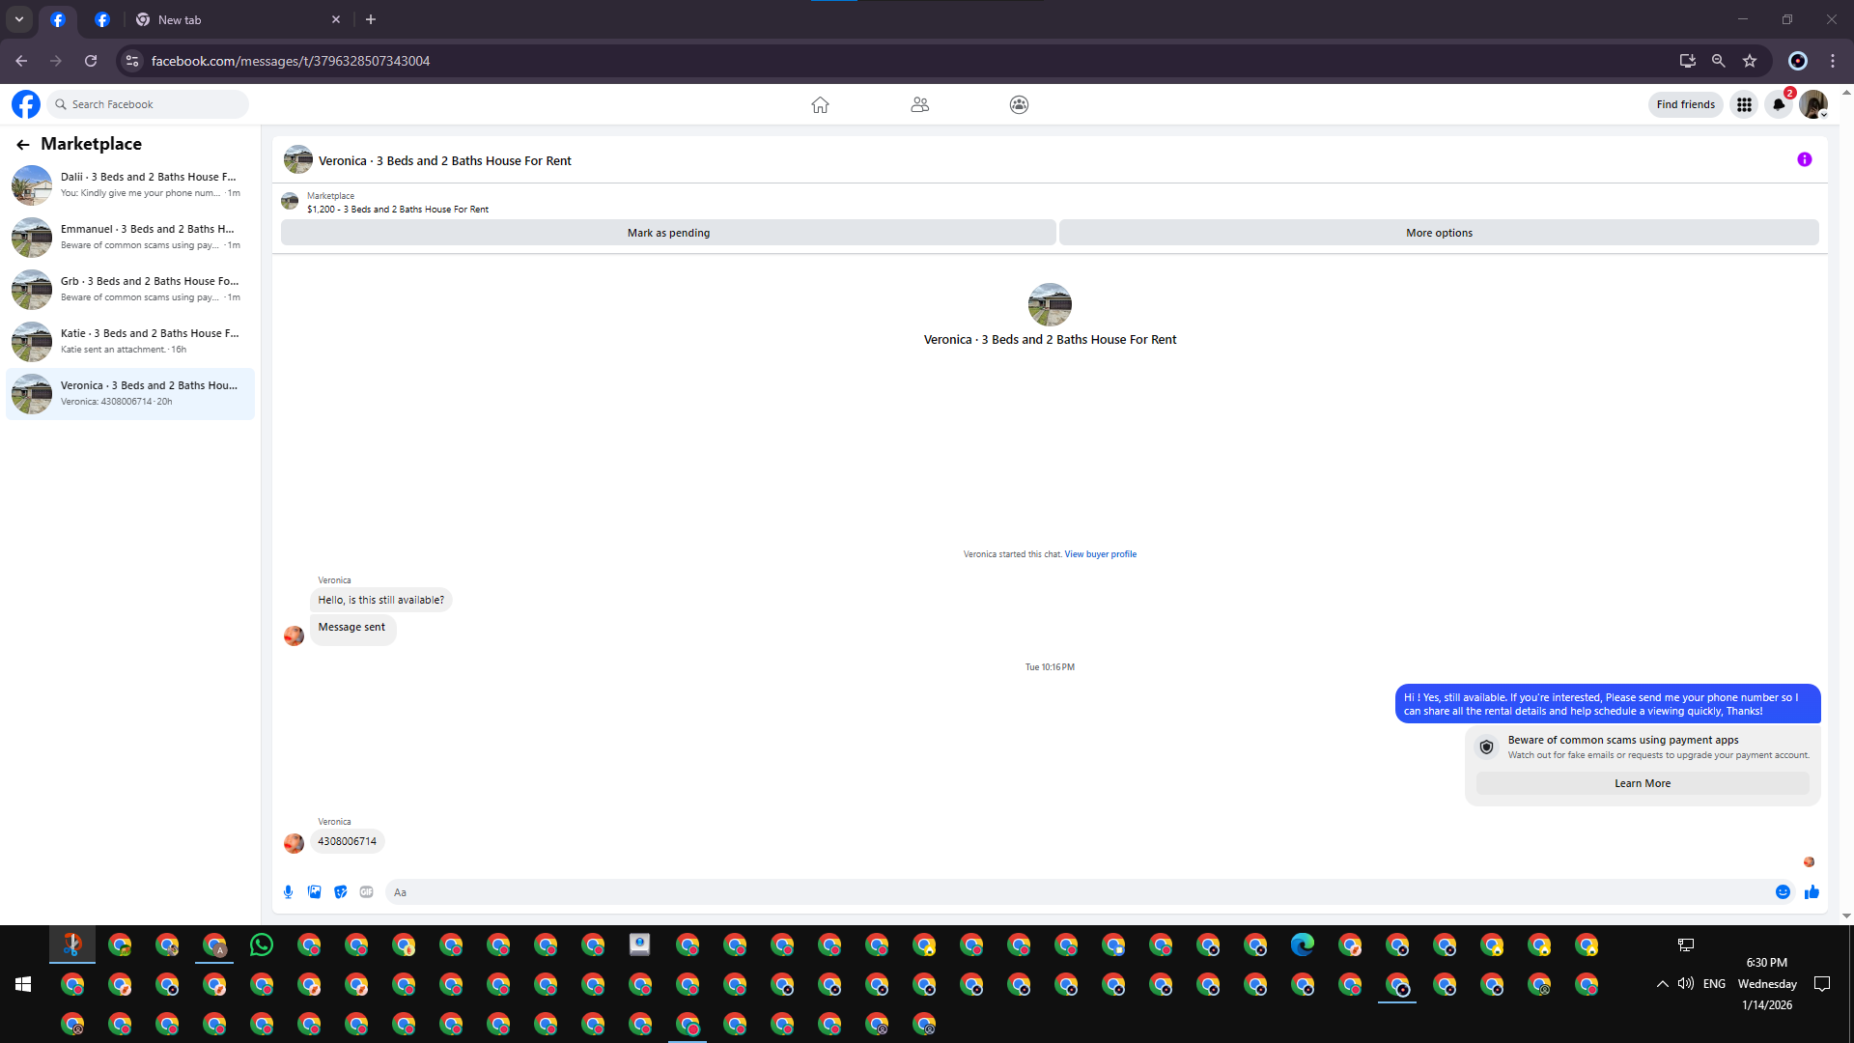Viewport: 1854px width, 1043px height.
Task: Click Mark as pending button
Action: tap(668, 233)
